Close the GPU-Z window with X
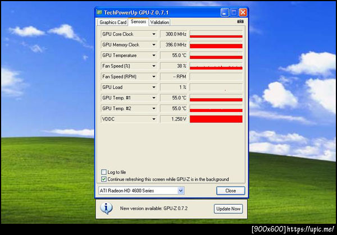 pyautogui.click(x=243, y=12)
